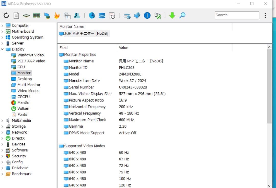Open the three-dot overflow menu
The image size is (276, 188).
pyautogui.click(x=266, y=15)
